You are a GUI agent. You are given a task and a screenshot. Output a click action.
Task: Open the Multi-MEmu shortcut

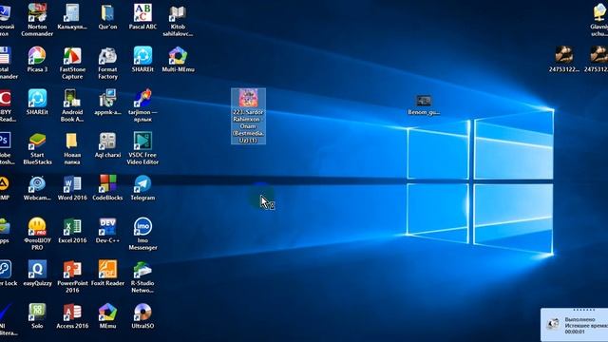[x=178, y=59]
